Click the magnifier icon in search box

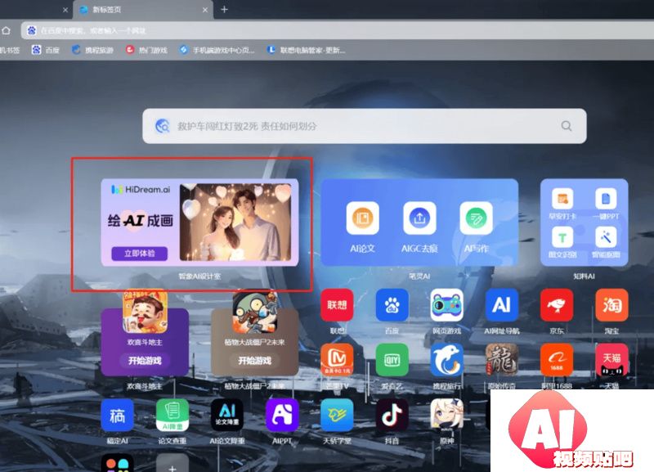pyautogui.click(x=566, y=126)
